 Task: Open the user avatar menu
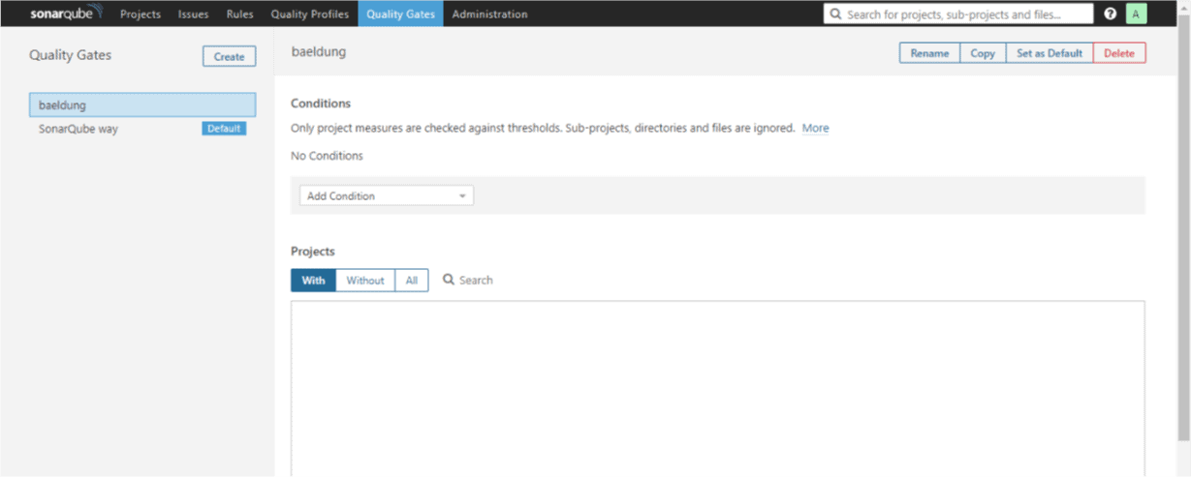[x=1136, y=14]
